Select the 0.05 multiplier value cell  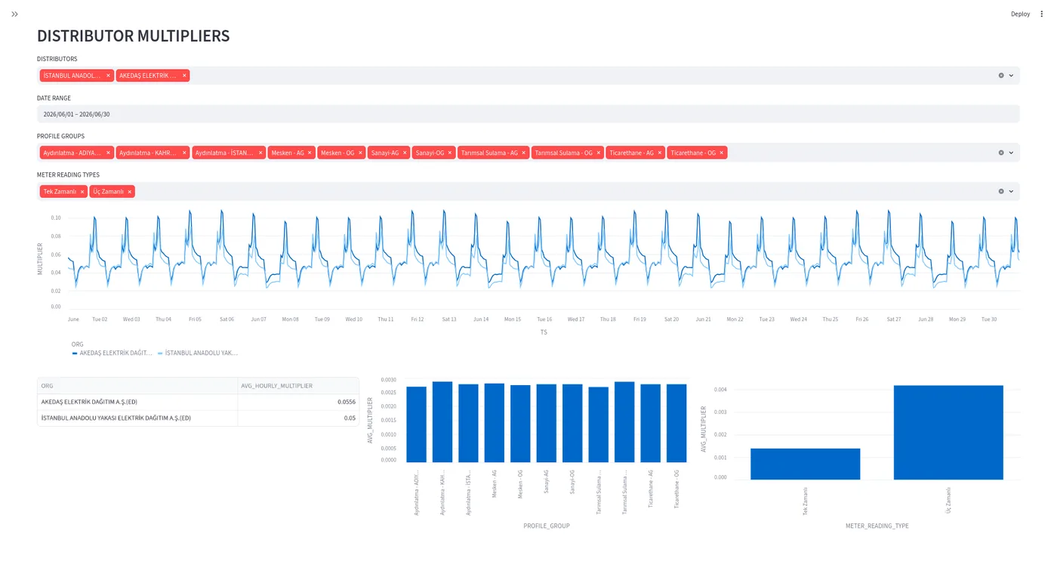(x=298, y=418)
